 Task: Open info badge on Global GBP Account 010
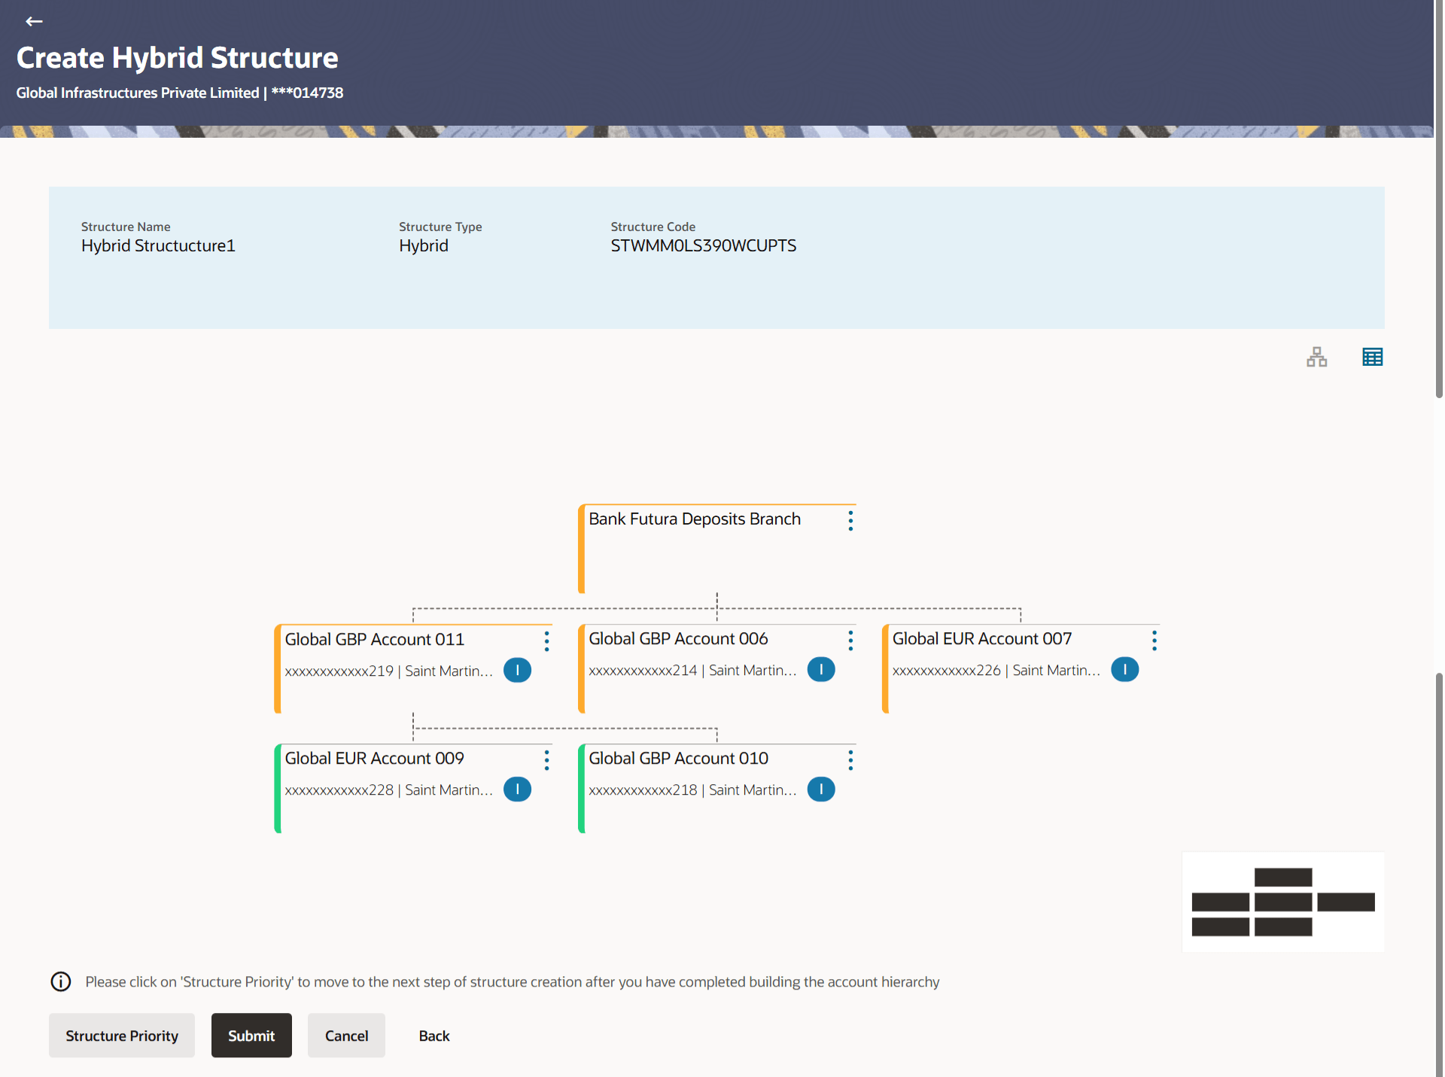(820, 789)
